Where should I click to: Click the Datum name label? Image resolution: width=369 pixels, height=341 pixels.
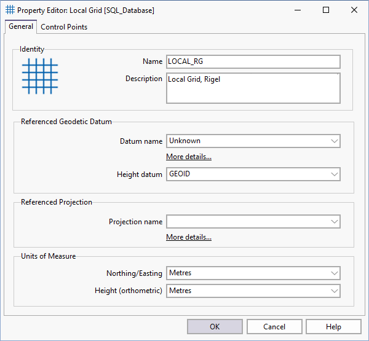tap(141, 141)
